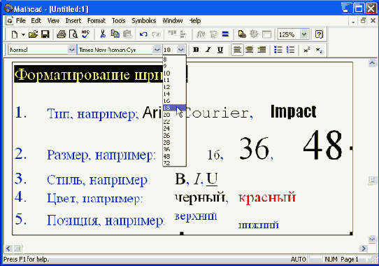Image resolution: width=379 pixels, height=266 pixels.
Task: Open the File menu
Action: [x=20, y=21]
